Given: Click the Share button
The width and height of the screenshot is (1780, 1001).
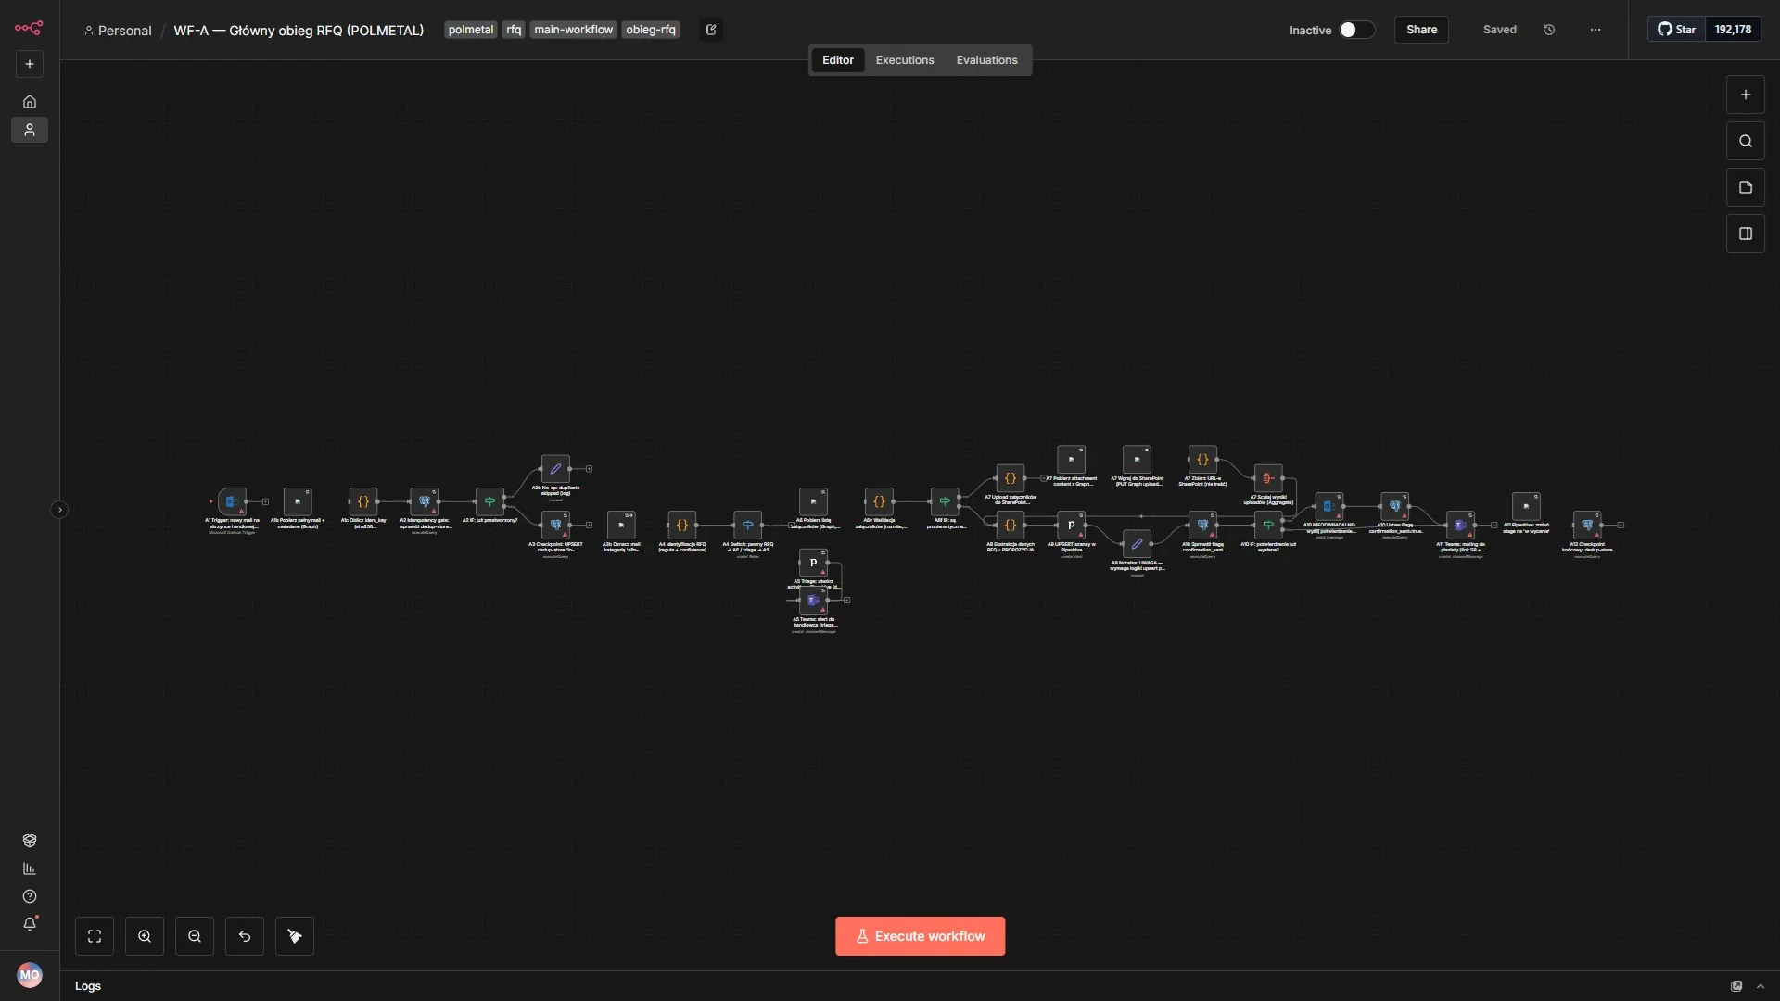Looking at the screenshot, I should coord(1421,30).
